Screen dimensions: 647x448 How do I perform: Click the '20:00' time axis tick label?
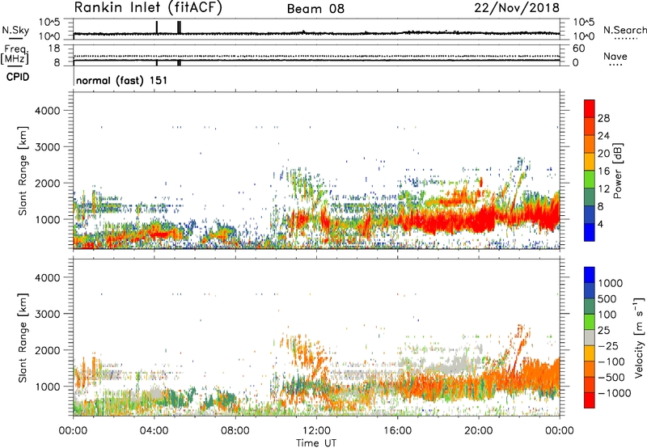479,431
